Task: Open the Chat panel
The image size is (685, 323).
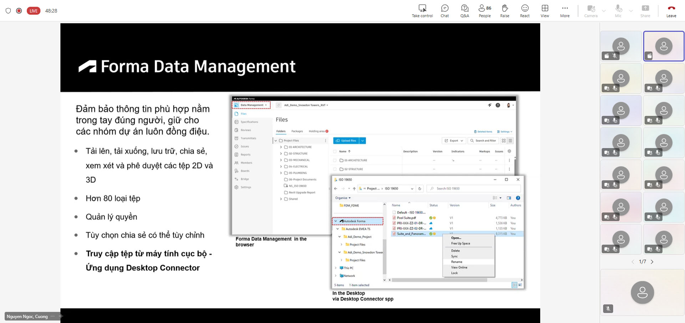Action: pos(445,11)
